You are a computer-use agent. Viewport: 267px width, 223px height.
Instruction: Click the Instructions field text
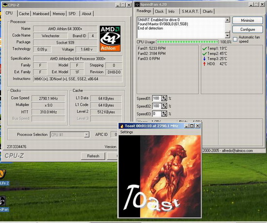(x=78, y=79)
